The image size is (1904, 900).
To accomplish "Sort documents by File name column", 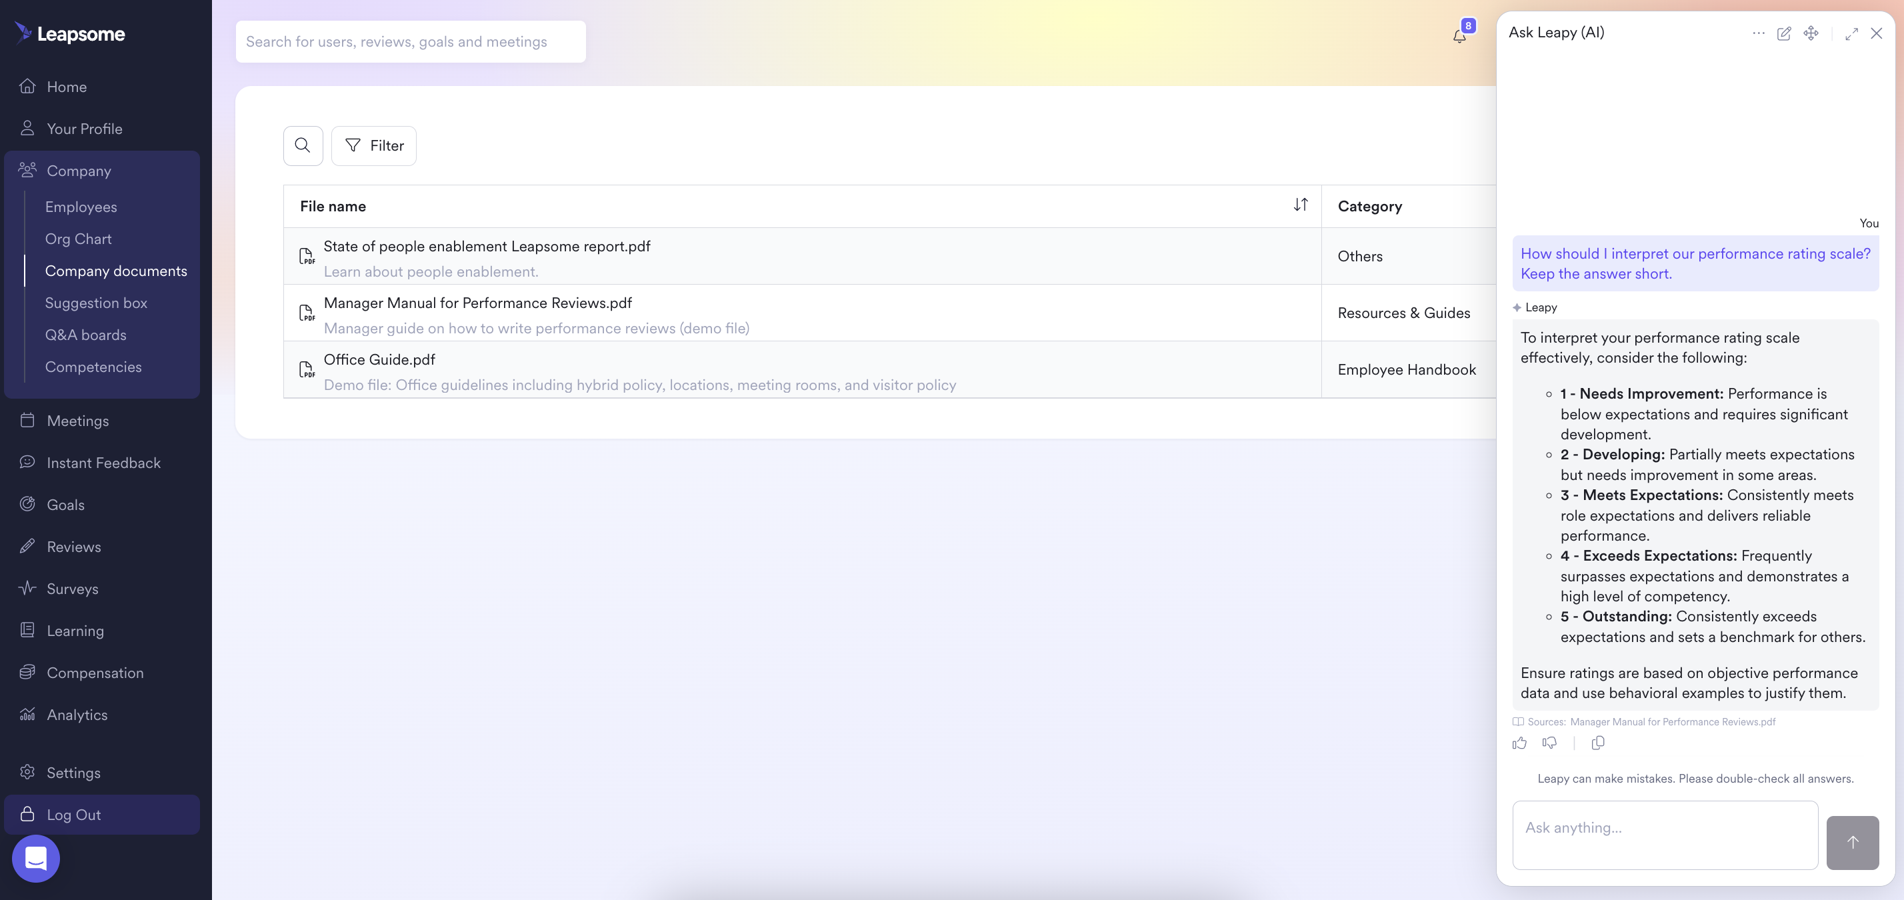I will (1300, 205).
